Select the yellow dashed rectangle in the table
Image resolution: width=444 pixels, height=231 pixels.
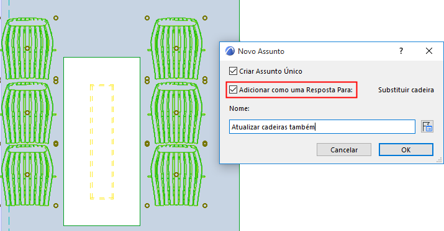pyautogui.click(x=102, y=141)
